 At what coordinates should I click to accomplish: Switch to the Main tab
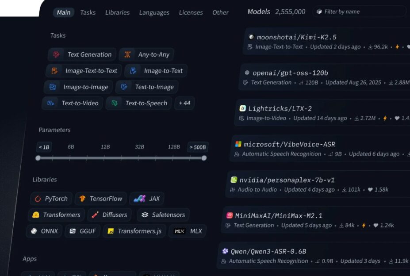(64, 12)
